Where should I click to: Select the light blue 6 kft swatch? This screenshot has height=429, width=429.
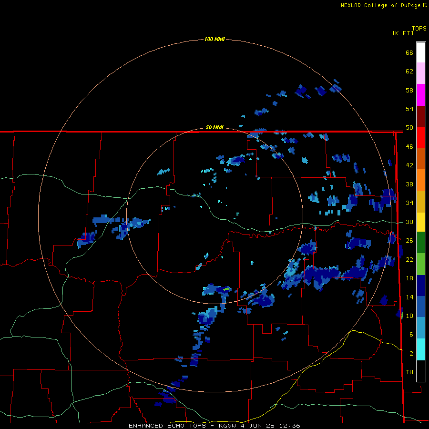(421, 328)
